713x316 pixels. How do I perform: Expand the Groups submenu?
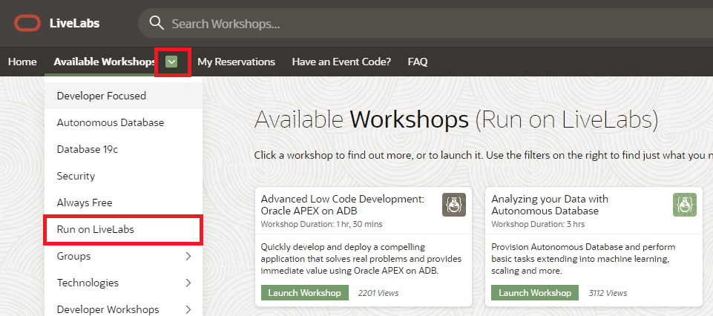point(188,257)
